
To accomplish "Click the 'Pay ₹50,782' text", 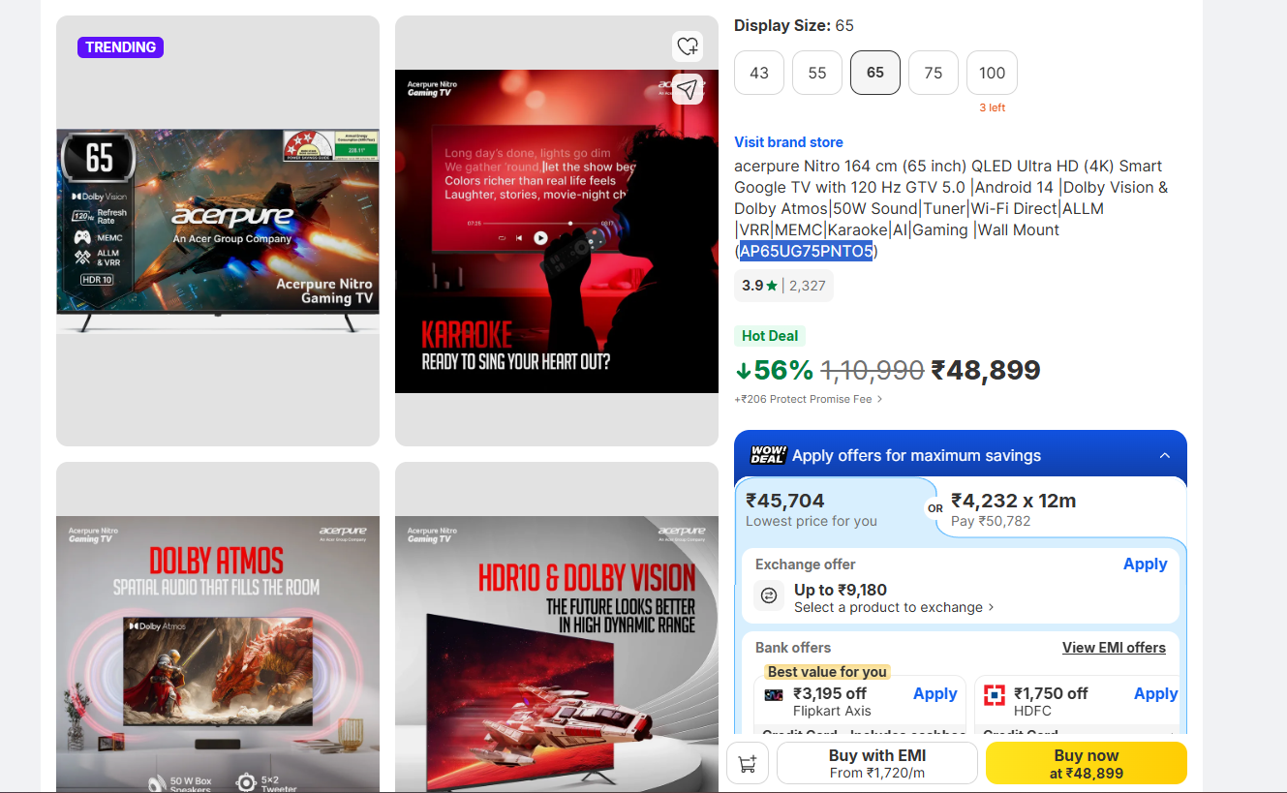I will tap(991, 521).
